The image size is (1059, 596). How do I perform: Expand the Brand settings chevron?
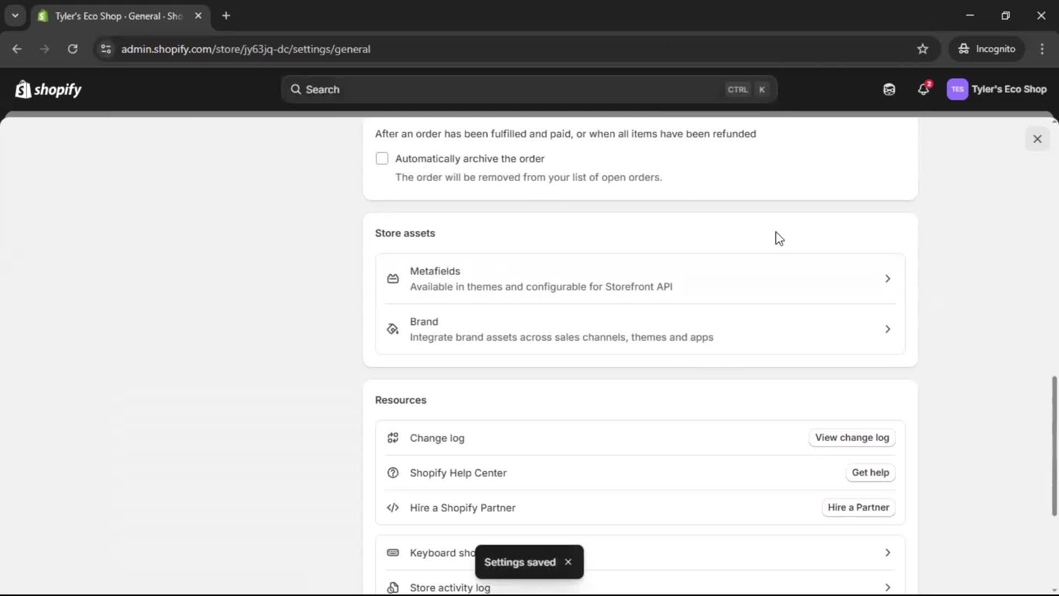click(x=887, y=329)
